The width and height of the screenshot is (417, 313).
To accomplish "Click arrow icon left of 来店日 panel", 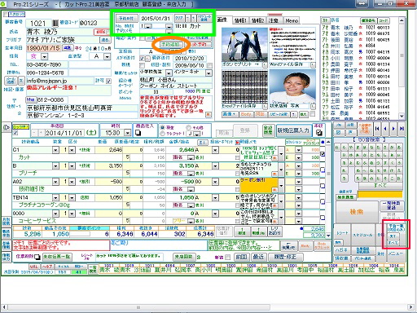I will [6, 127].
